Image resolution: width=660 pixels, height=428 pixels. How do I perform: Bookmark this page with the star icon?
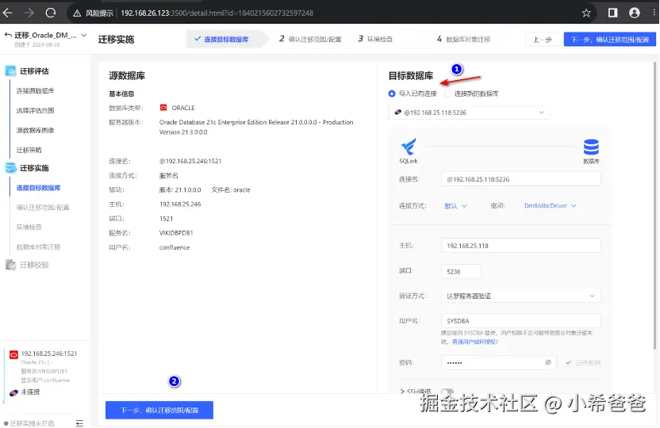point(586,13)
